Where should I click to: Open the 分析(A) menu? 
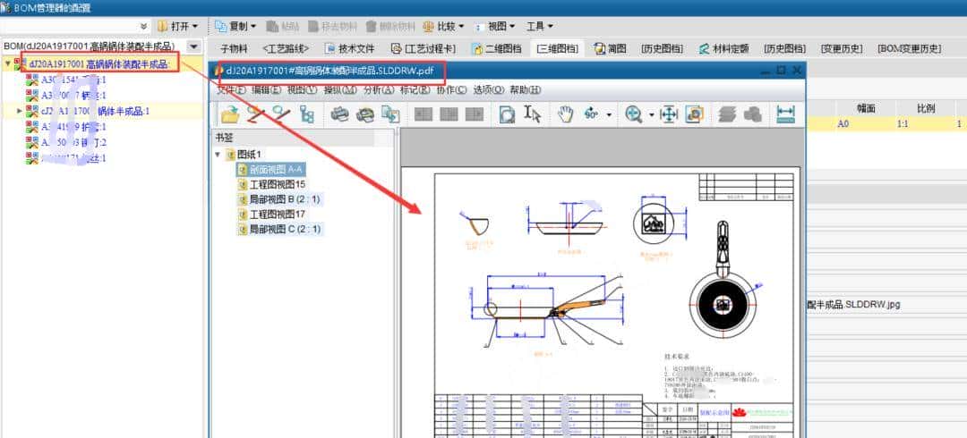[379, 90]
